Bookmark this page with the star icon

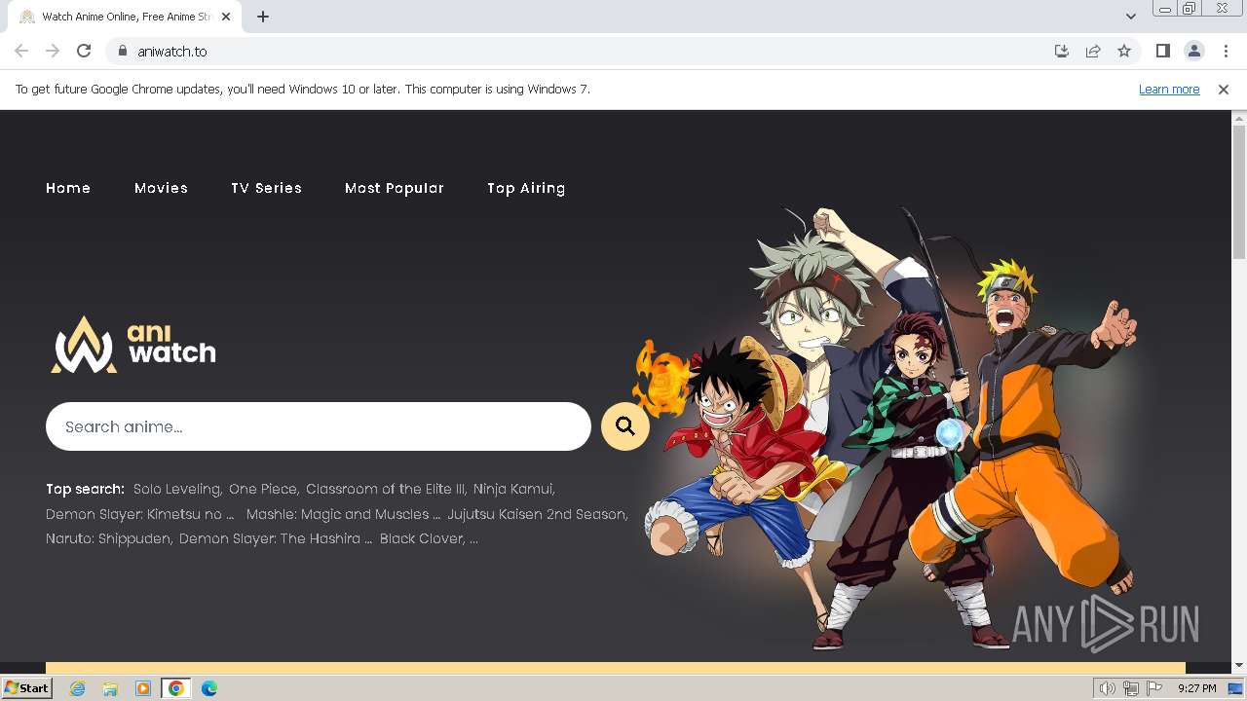point(1124,51)
